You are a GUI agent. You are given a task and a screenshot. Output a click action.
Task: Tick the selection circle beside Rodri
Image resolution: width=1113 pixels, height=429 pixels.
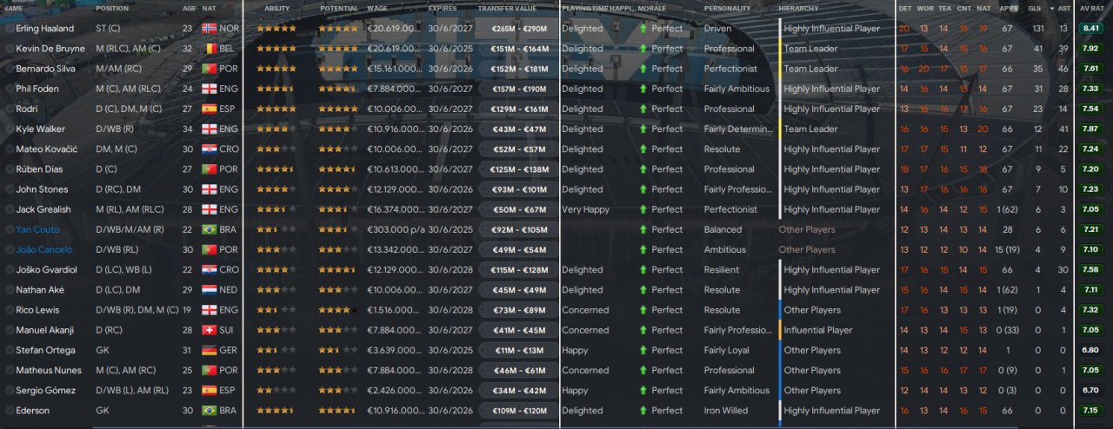pyautogui.click(x=9, y=109)
